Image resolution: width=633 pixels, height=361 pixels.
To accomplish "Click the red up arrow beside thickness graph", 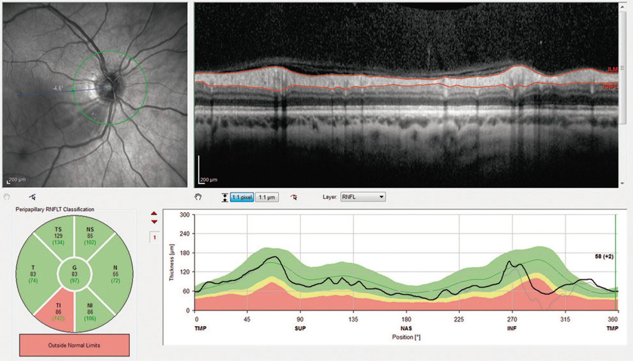I will (154, 213).
